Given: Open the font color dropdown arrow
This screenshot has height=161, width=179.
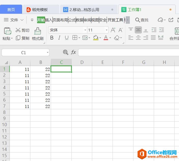Looking at the screenshot, I should [110, 38].
